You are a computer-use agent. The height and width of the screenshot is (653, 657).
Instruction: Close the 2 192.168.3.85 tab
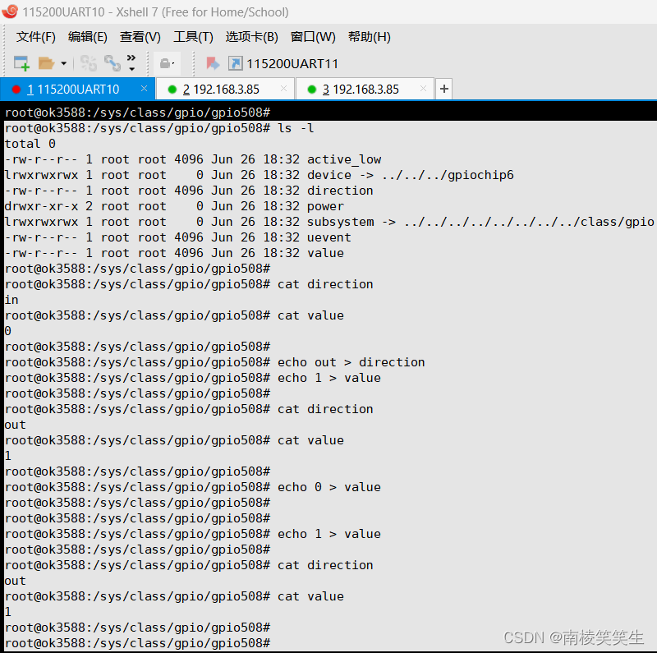pyautogui.click(x=283, y=89)
